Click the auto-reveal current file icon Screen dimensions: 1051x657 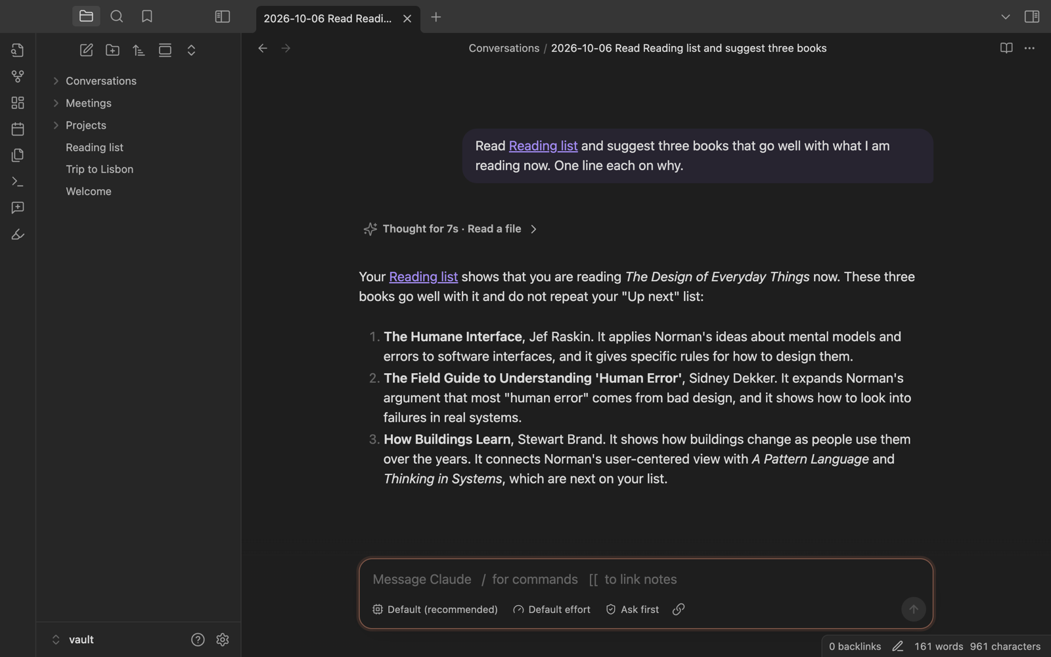click(165, 50)
